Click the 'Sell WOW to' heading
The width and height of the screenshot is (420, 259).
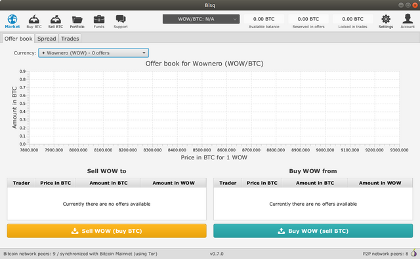click(106, 171)
